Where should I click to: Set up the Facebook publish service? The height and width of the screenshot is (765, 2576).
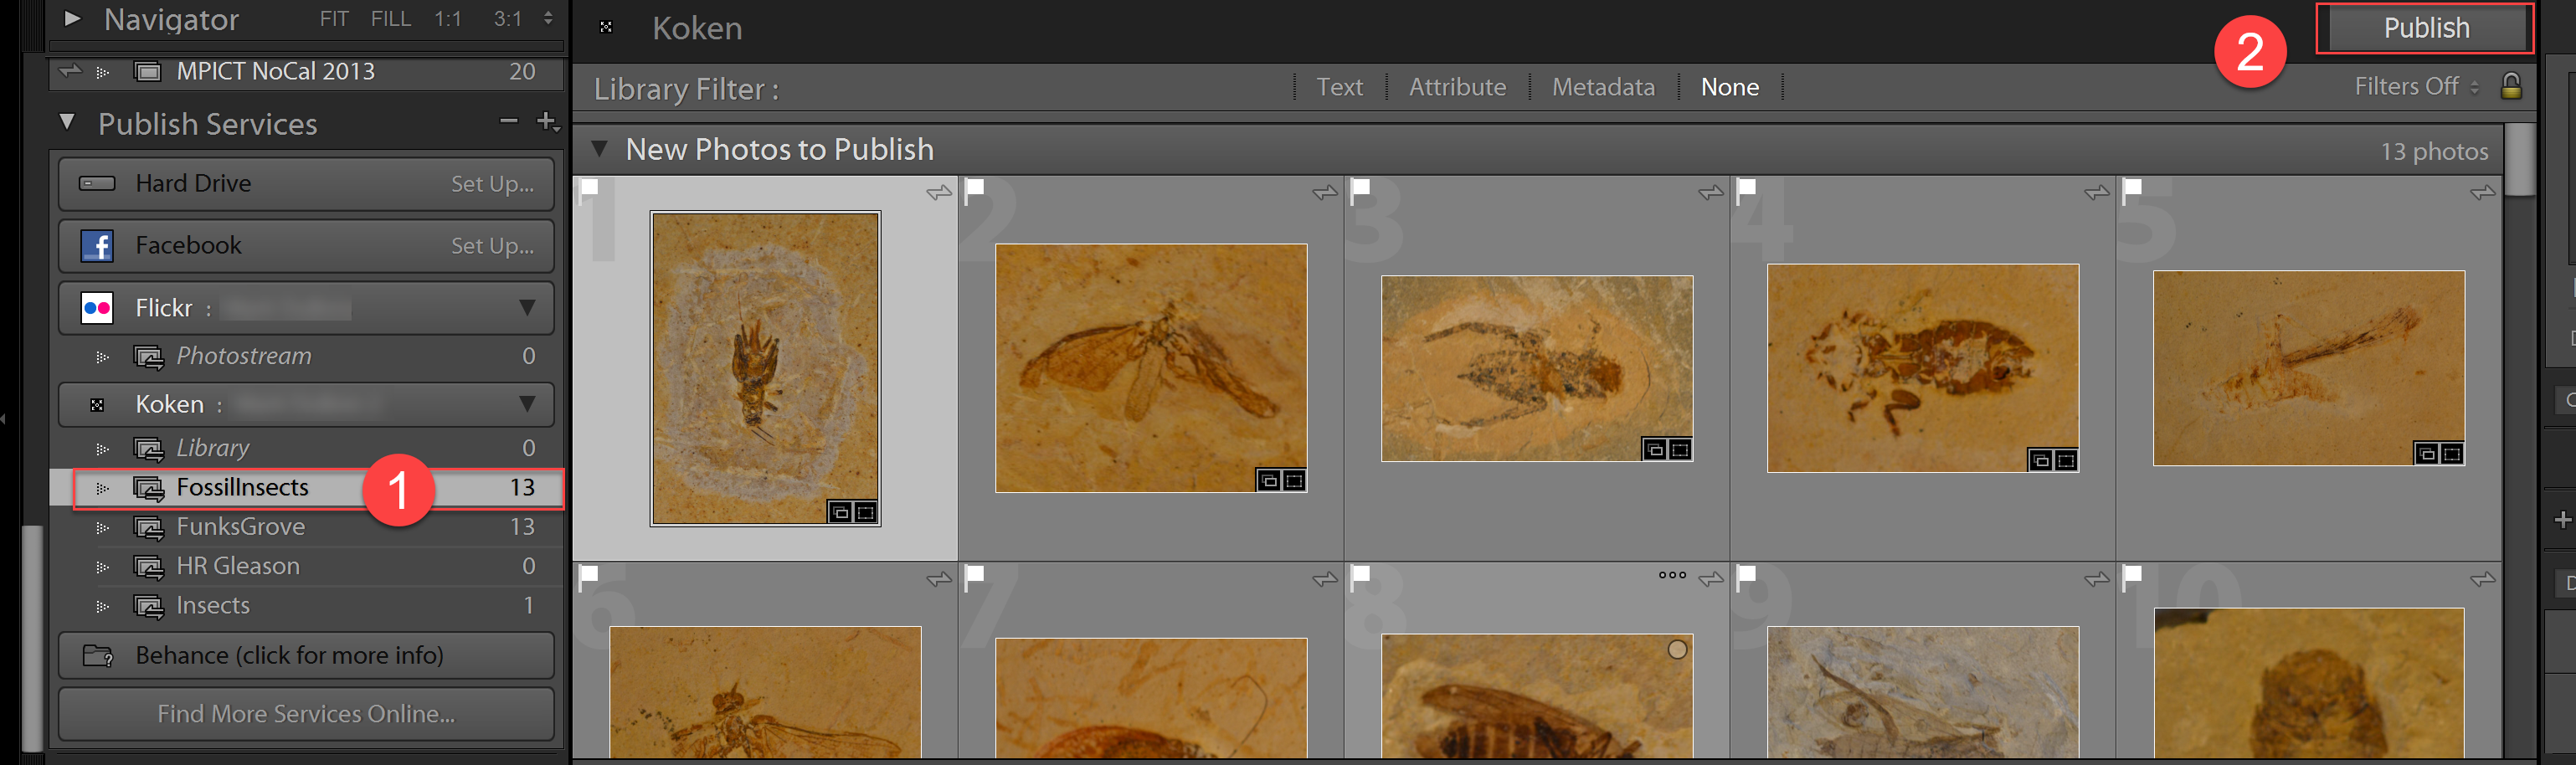click(492, 246)
